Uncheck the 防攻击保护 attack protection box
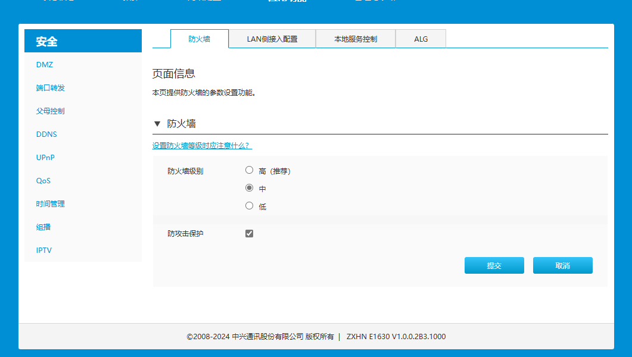 249,233
